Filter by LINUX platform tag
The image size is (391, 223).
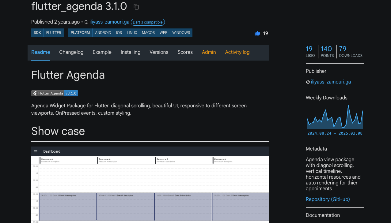click(x=132, y=33)
